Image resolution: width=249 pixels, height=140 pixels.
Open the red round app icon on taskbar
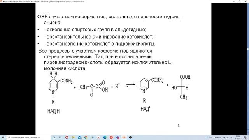[x=111, y=137]
